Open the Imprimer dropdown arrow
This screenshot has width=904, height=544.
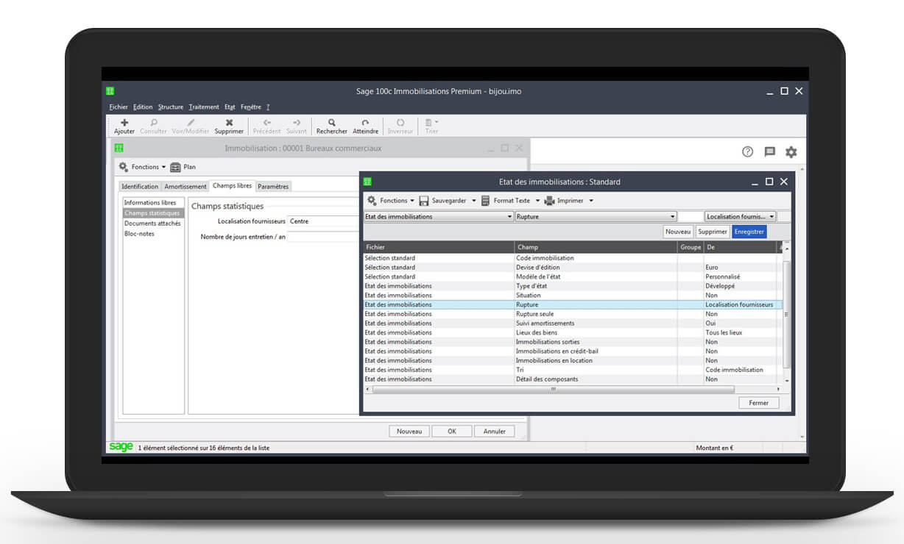coord(590,201)
